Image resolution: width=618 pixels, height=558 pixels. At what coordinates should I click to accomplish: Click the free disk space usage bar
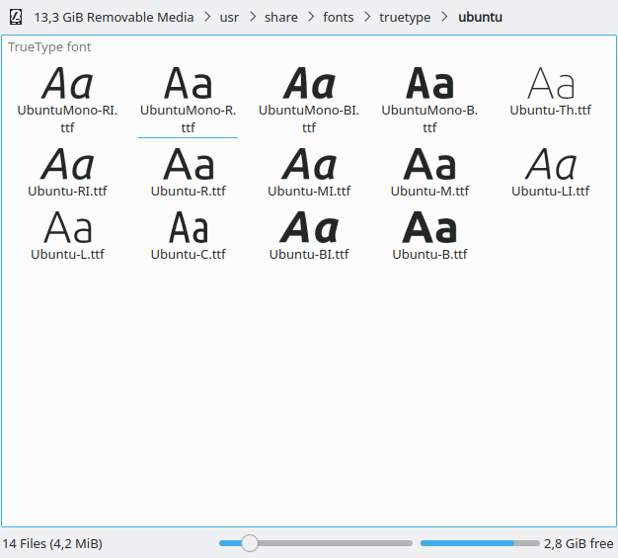(x=480, y=543)
